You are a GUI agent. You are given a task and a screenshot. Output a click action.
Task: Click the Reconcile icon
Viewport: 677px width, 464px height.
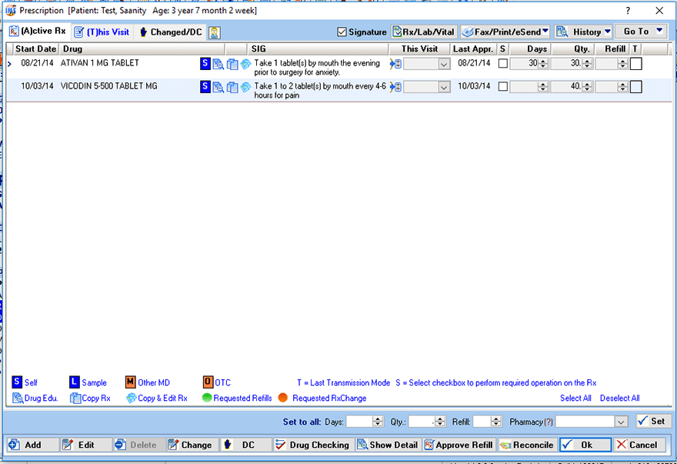click(x=527, y=445)
